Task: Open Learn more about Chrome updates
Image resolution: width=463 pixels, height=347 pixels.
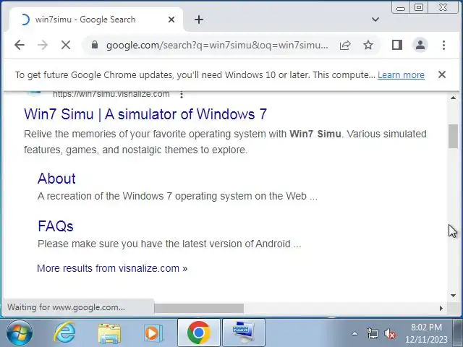Action: point(401,75)
